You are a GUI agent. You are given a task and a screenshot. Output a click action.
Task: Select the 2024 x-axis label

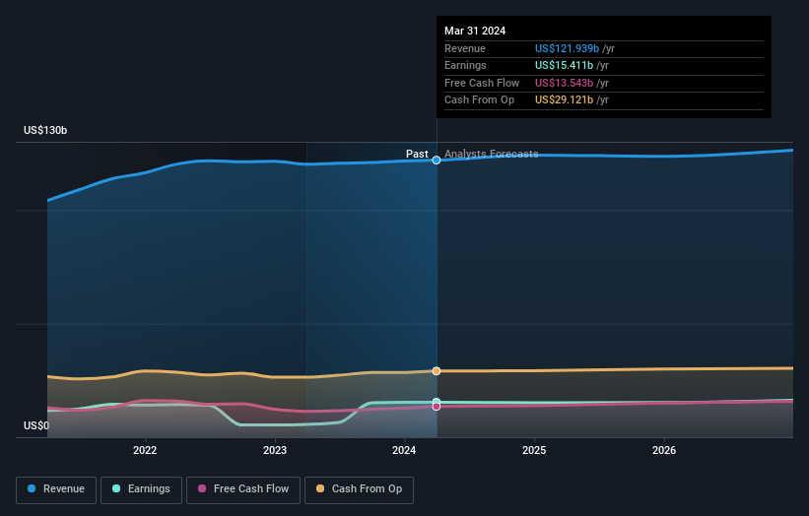tap(404, 450)
